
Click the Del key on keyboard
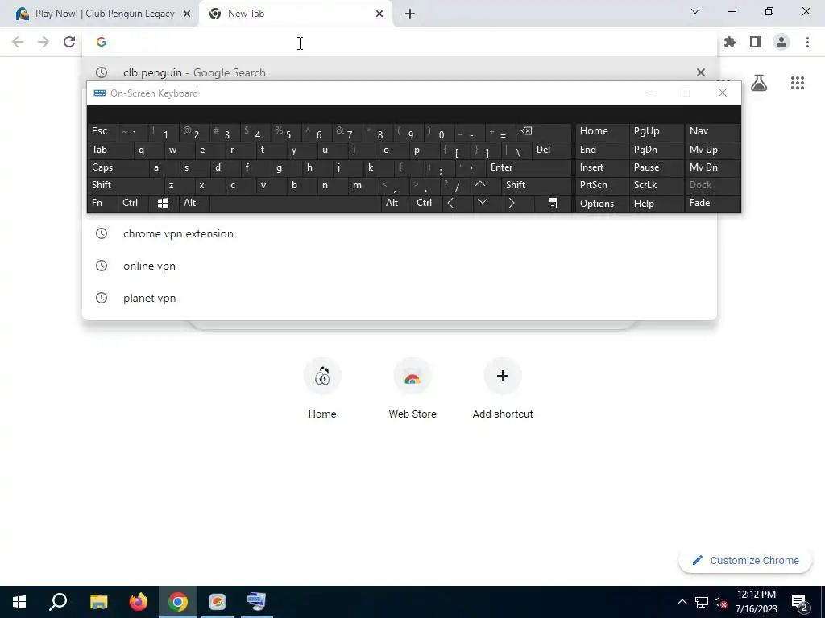(551, 150)
